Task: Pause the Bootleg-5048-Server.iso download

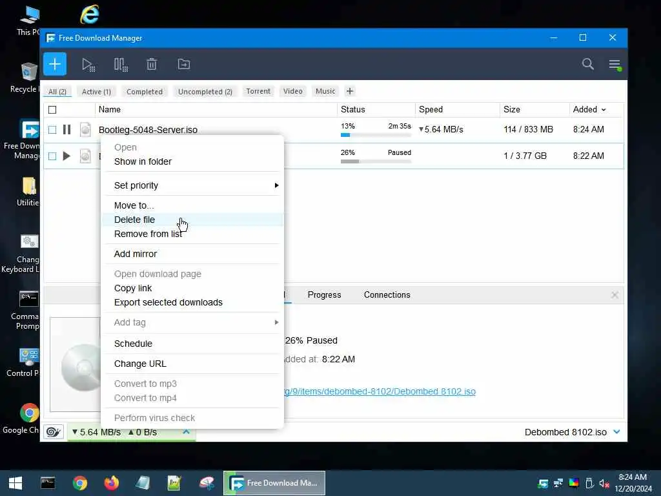Action: 66,129
